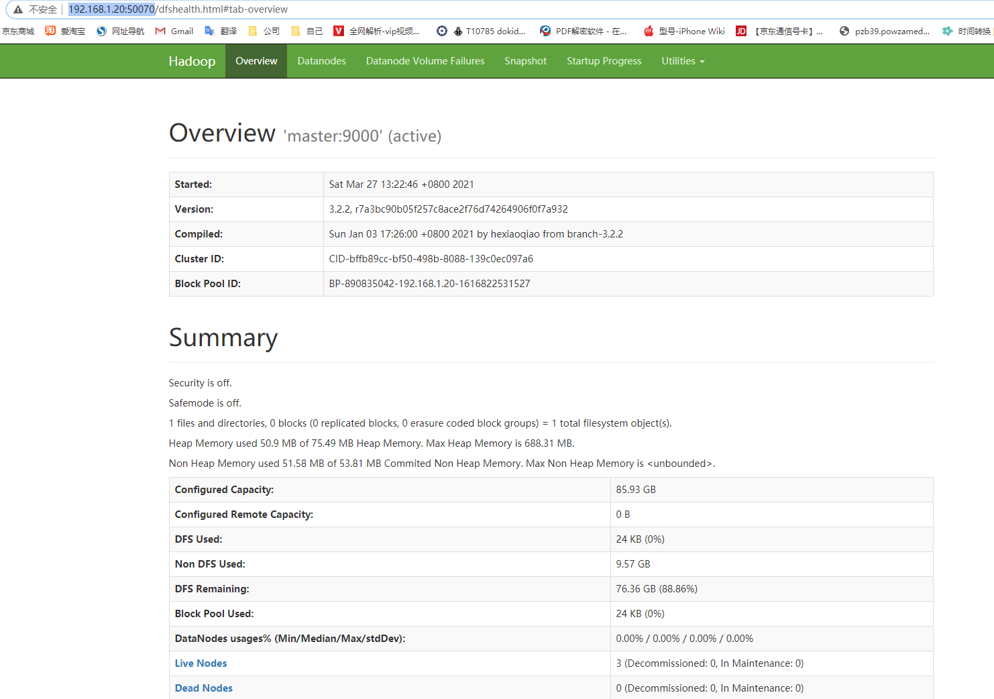
Task: Open the Snapshot tab
Action: (x=526, y=61)
